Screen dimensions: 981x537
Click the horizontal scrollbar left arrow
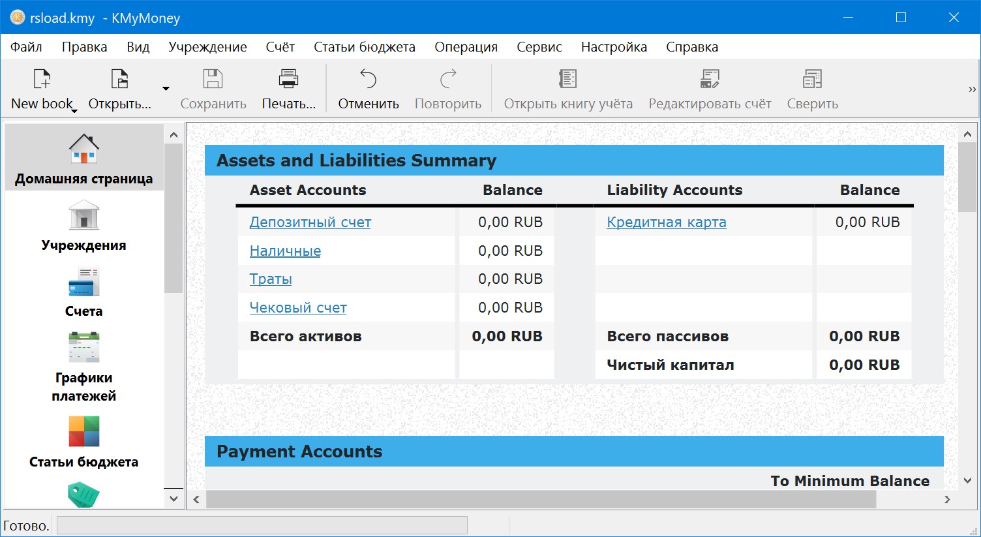point(196,500)
